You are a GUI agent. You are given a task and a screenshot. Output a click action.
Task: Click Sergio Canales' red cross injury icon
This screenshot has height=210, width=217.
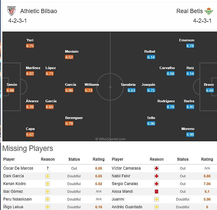(x=156, y=184)
